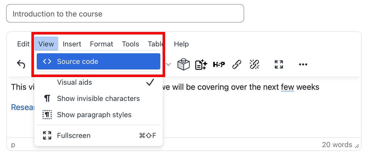368x160 pixels.
Task: Click the fullscreen toolbar icon
Action: click(279, 64)
